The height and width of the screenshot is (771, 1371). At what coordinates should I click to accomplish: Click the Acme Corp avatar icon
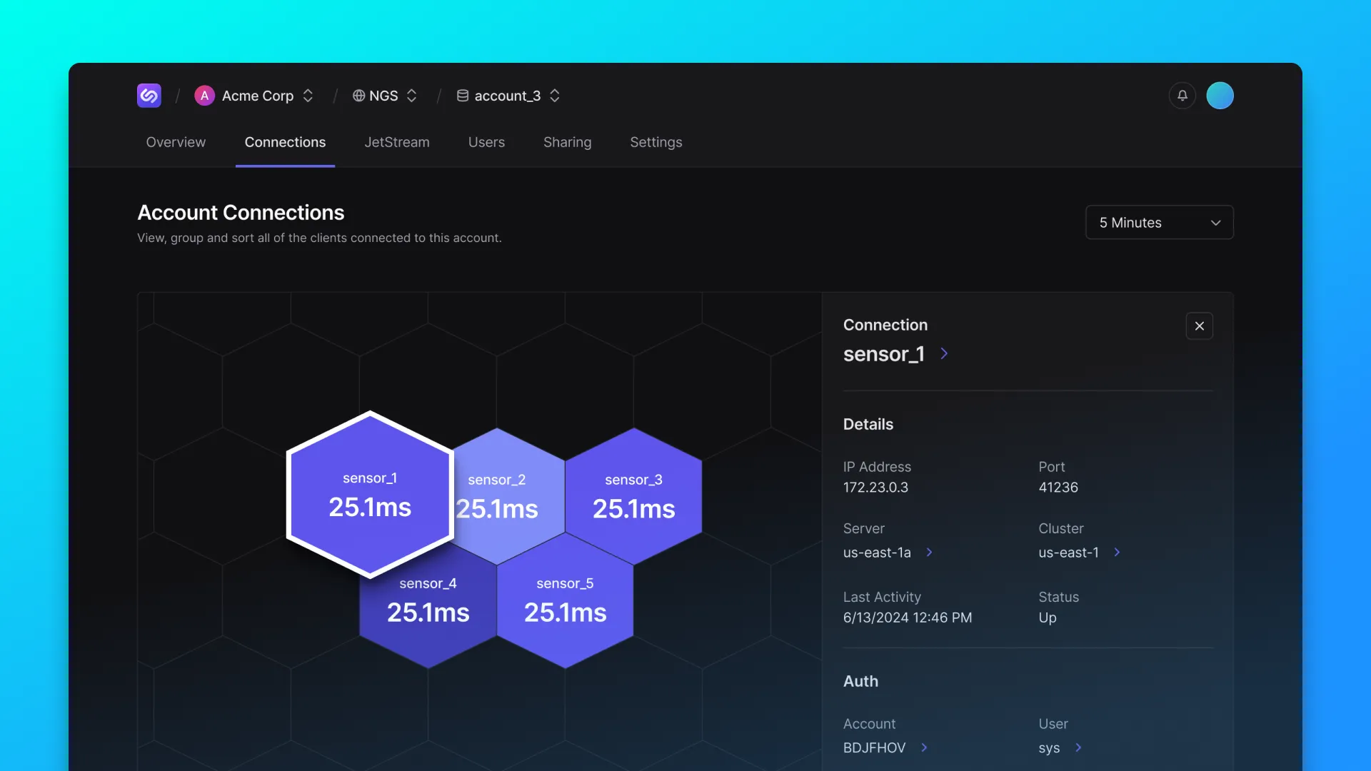[x=204, y=96]
